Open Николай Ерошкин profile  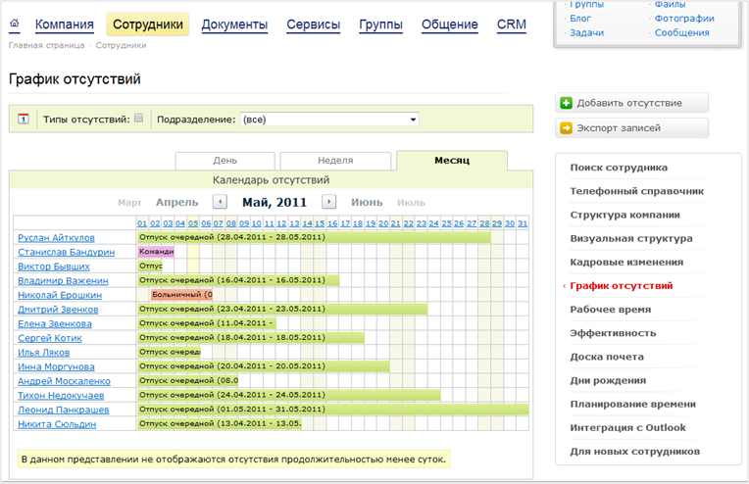click(60, 295)
